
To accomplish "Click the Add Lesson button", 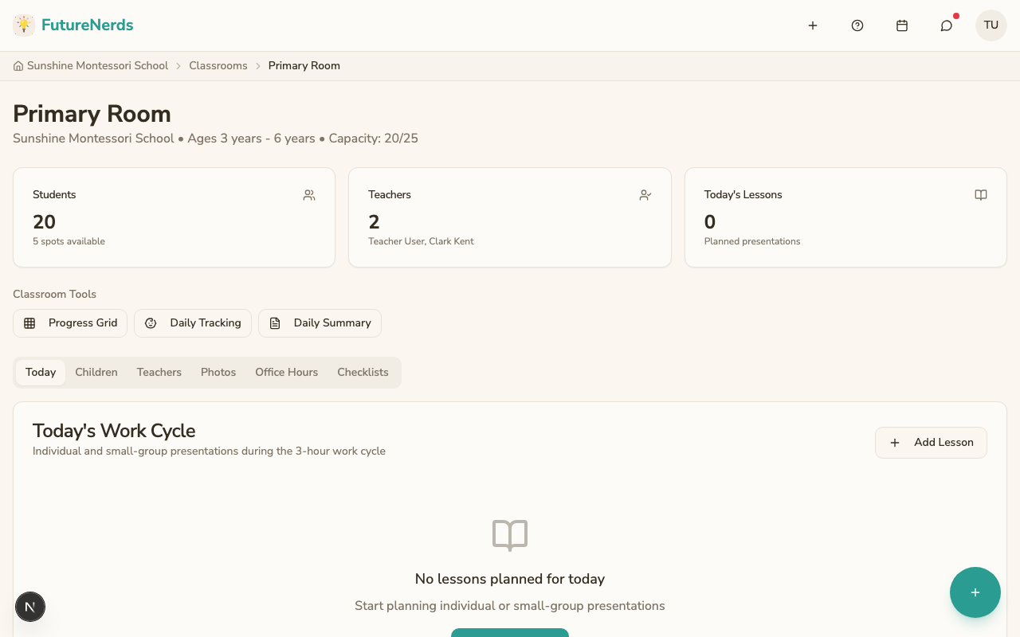I will 931,442.
